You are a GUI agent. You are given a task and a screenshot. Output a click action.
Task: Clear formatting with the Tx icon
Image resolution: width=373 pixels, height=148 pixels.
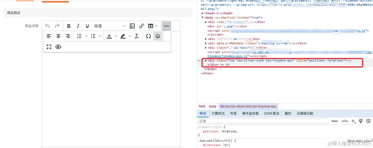pyautogui.click(x=137, y=36)
